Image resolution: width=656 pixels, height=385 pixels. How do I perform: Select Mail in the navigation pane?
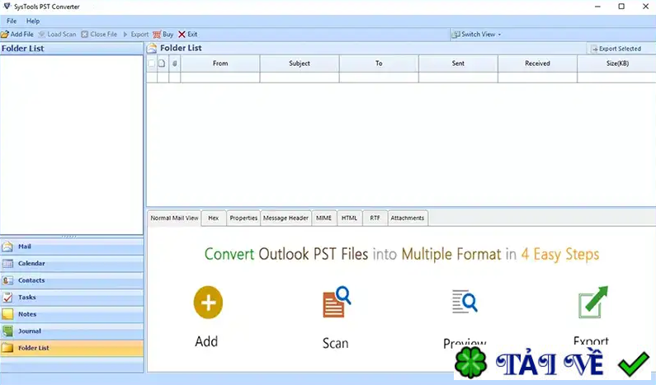click(x=72, y=246)
